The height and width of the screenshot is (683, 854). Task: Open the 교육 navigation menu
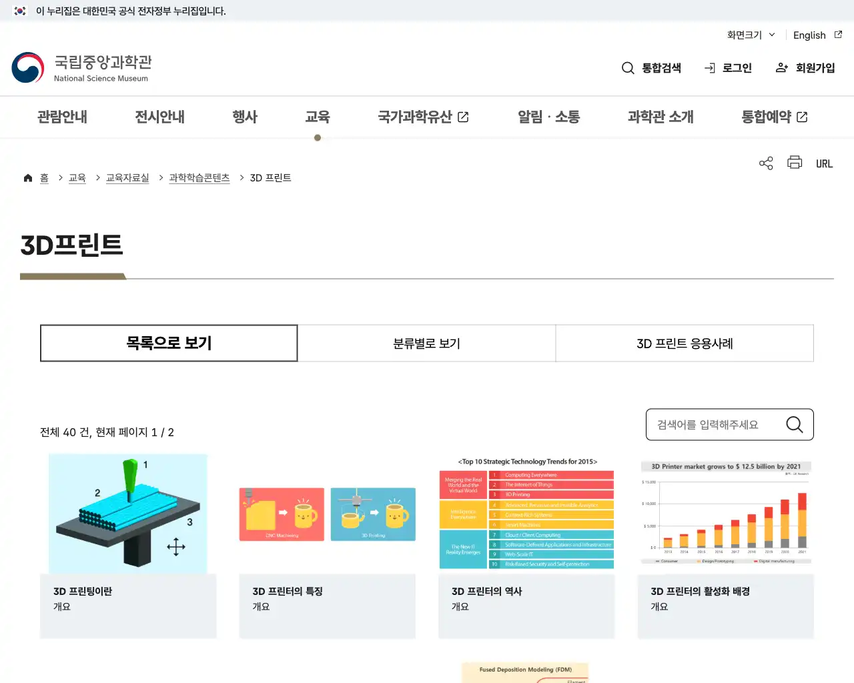pos(318,117)
